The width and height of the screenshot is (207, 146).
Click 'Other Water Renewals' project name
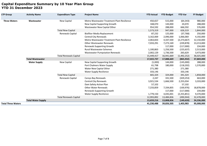click(96, 88)
